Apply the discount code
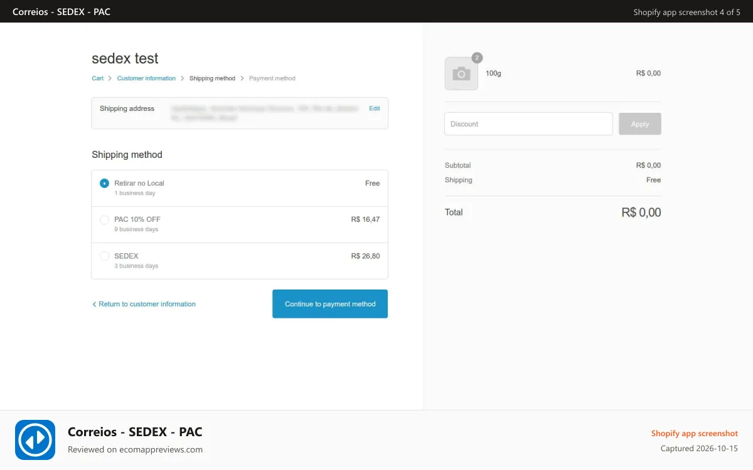Viewport: 753px width, 470px height. 640,124
